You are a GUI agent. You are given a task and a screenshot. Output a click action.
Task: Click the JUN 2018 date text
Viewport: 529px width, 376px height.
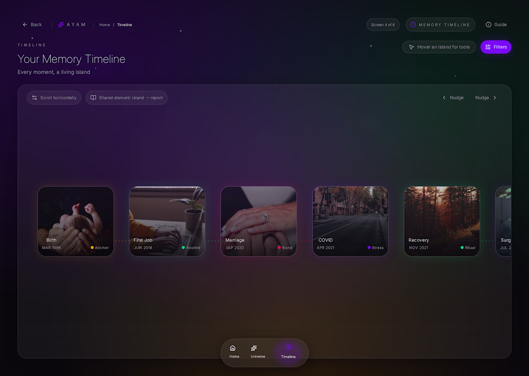[143, 248]
